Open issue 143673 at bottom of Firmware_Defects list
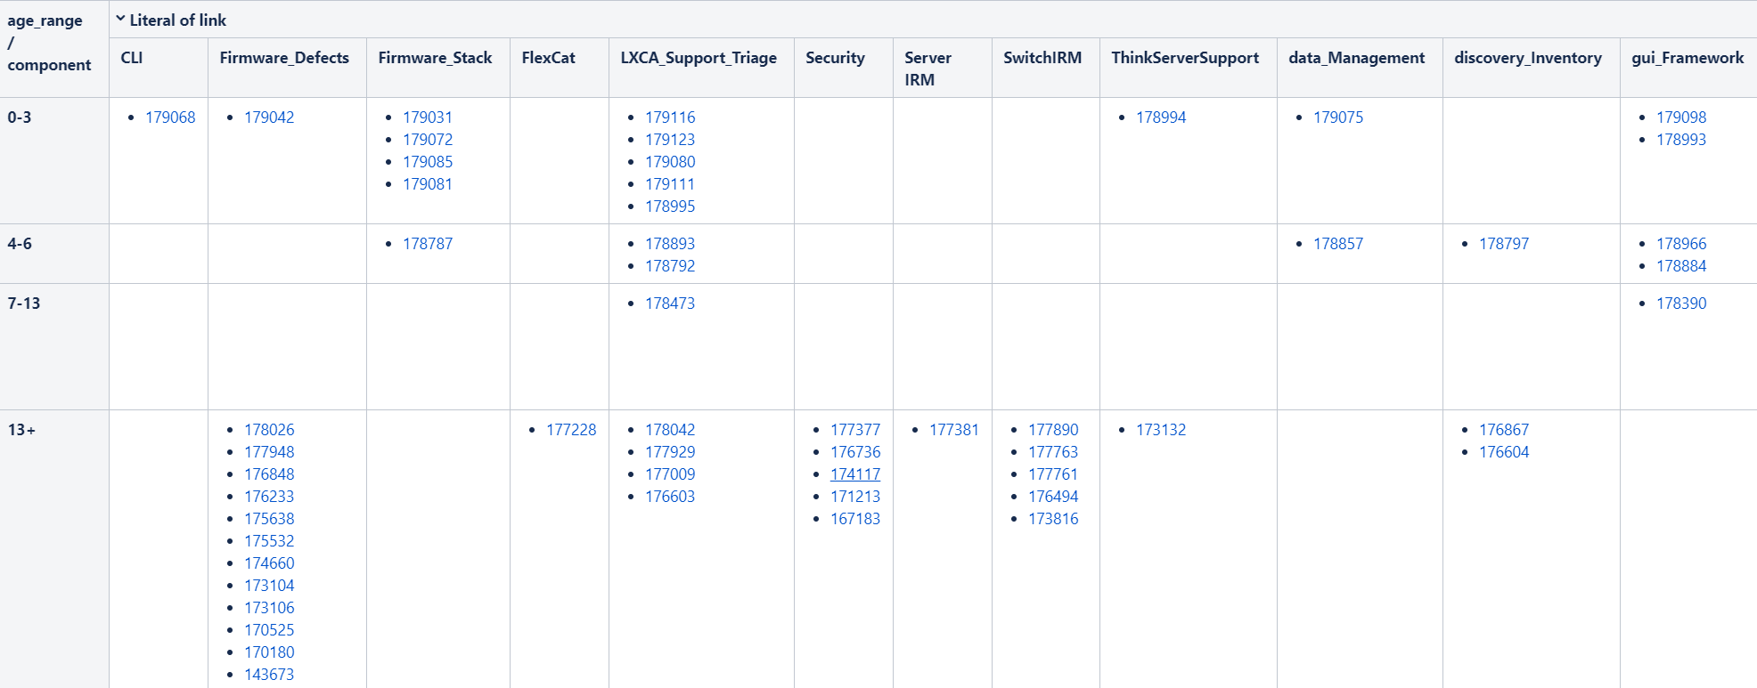Screen dimensions: 1757x688 [x=269, y=674]
